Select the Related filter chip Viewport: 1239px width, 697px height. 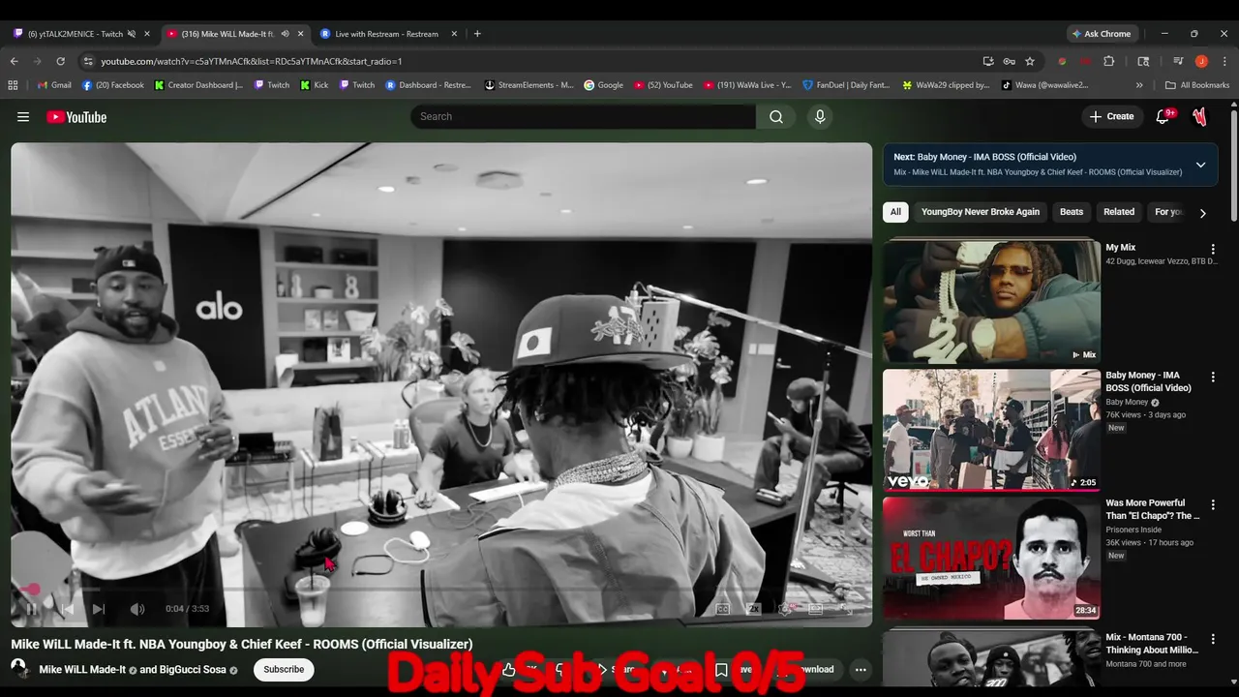[x=1119, y=212]
